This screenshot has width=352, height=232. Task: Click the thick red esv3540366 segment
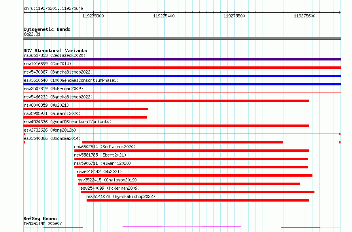(x=182, y=142)
